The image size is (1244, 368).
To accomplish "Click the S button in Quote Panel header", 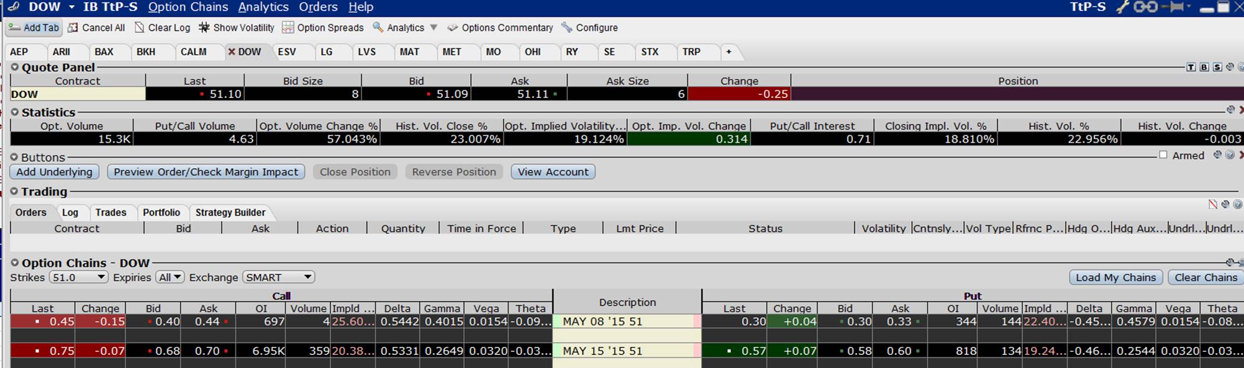I will pyautogui.click(x=1217, y=67).
